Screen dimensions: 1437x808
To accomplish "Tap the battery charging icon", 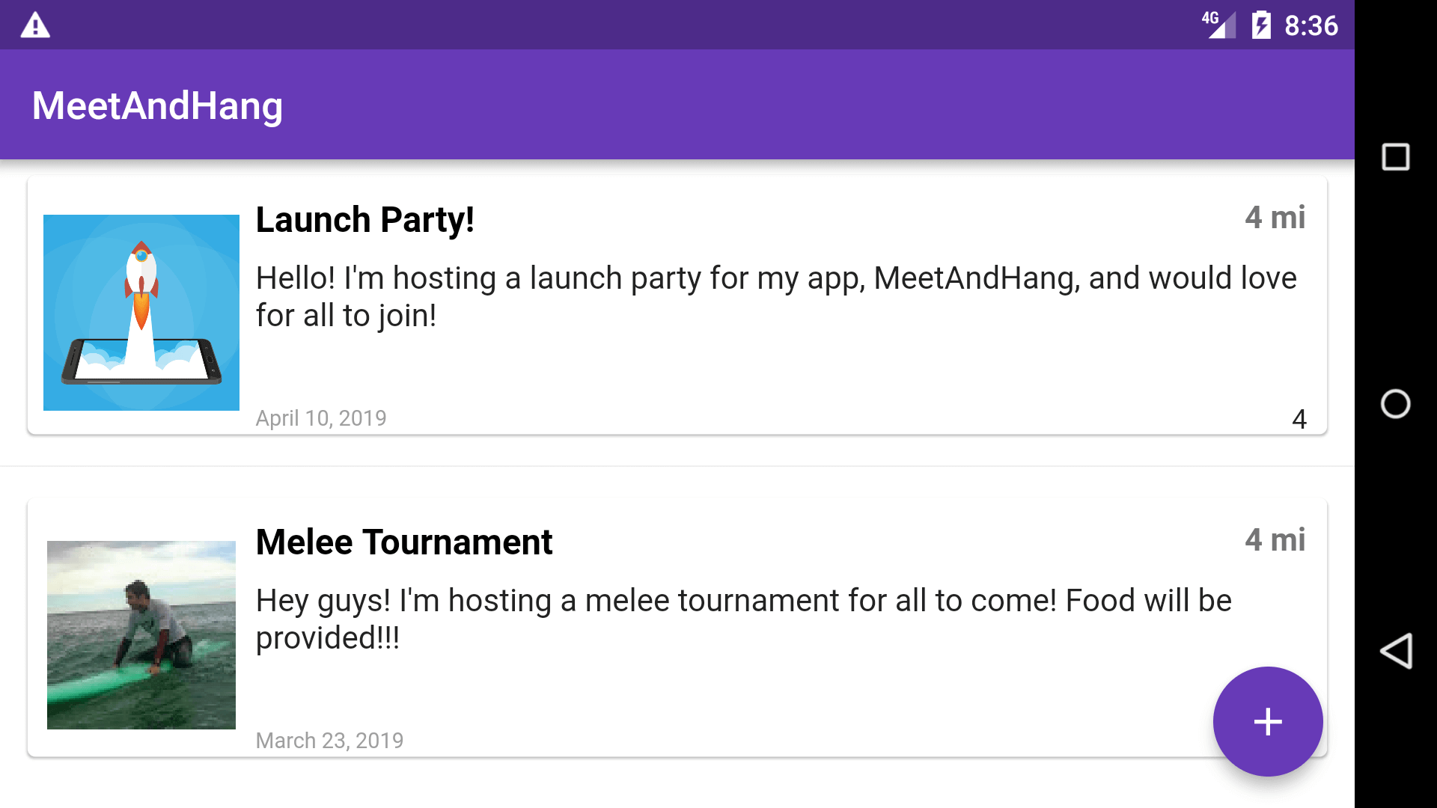I will (x=1261, y=25).
